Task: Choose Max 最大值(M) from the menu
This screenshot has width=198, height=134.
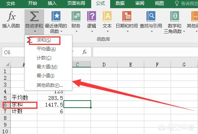Action: [x=48, y=67]
